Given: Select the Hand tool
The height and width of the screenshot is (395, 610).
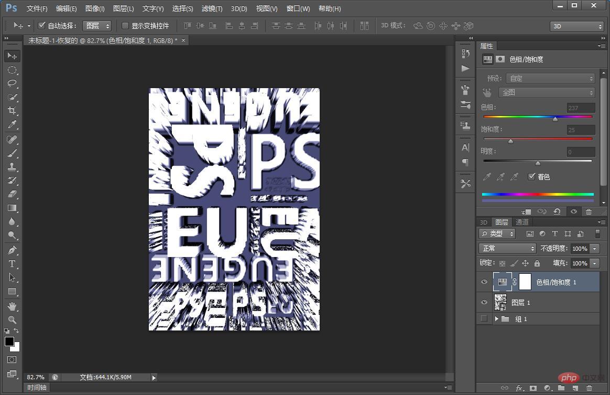Looking at the screenshot, I should [x=12, y=306].
